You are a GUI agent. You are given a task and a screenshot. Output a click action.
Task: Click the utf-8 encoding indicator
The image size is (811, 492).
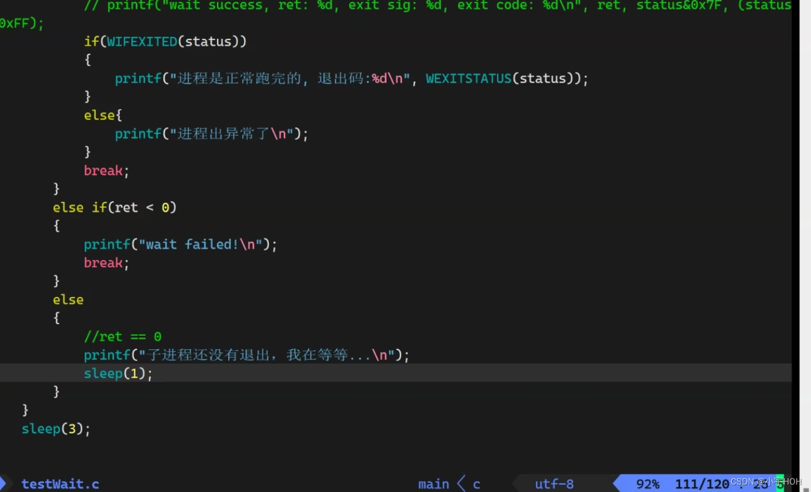tap(554, 484)
